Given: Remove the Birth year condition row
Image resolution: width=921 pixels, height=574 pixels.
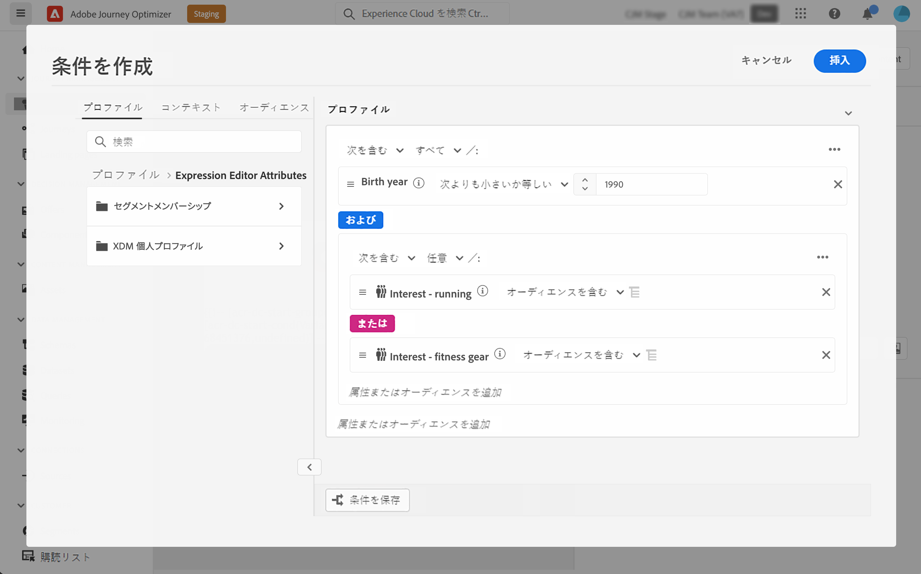Looking at the screenshot, I should (838, 184).
